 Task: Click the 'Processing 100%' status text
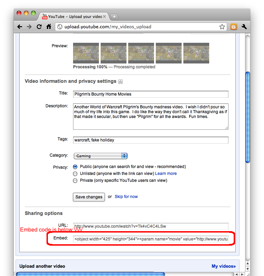(x=90, y=67)
